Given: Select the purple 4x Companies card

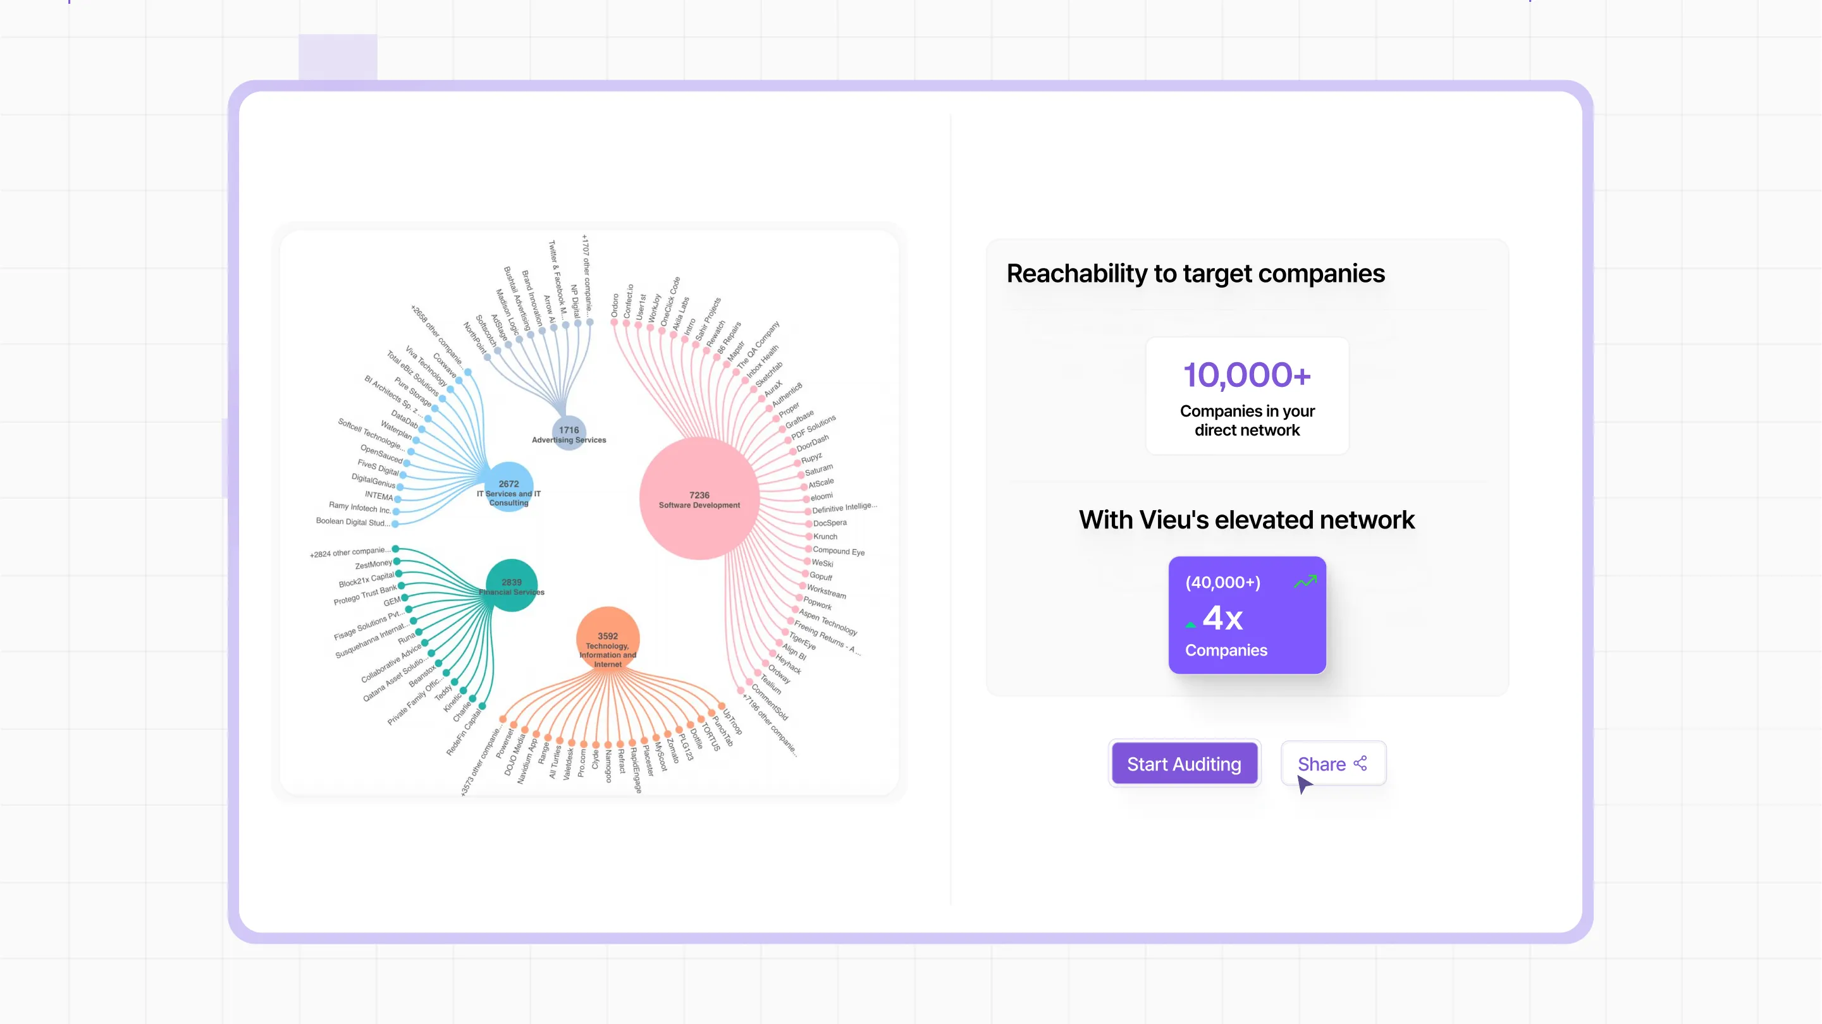Looking at the screenshot, I should click(x=1247, y=616).
